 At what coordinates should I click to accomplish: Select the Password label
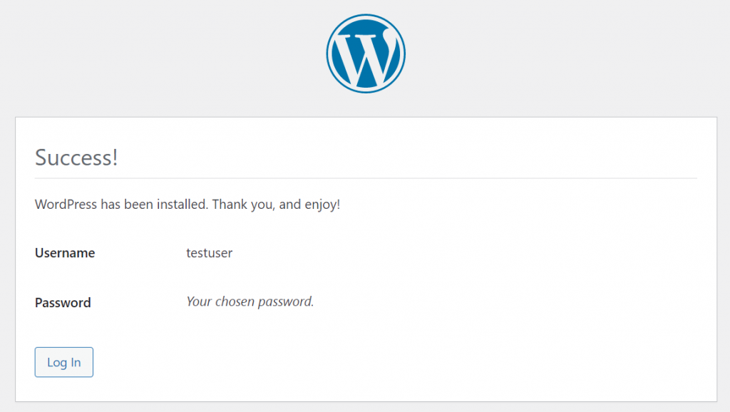pos(63,302)
